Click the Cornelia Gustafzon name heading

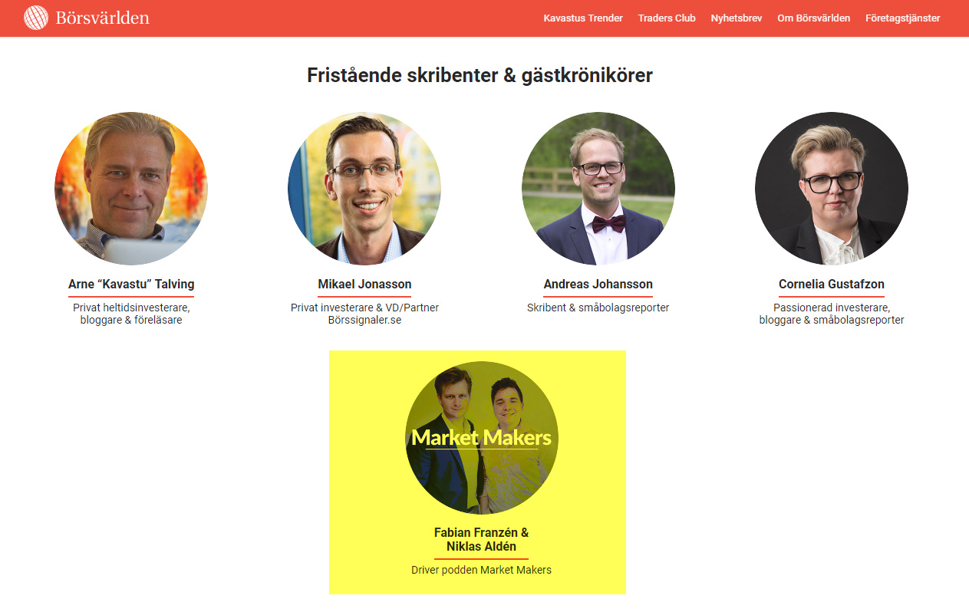pyautogui.click(x=832, y=285)
